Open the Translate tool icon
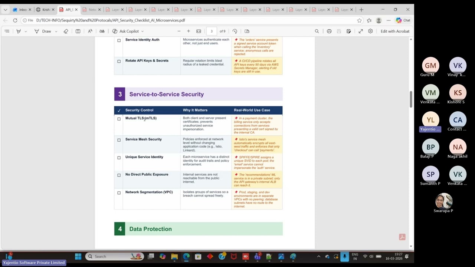The image size is (475, 267). pyautogui.click(x=102, y=31)
